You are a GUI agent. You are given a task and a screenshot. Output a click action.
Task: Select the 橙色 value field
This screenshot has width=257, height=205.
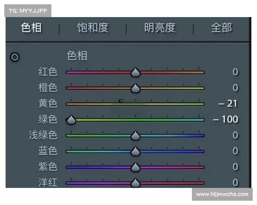[x=235, y=88]
